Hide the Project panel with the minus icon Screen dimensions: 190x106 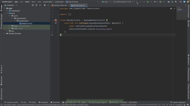(x=48, y=5)
